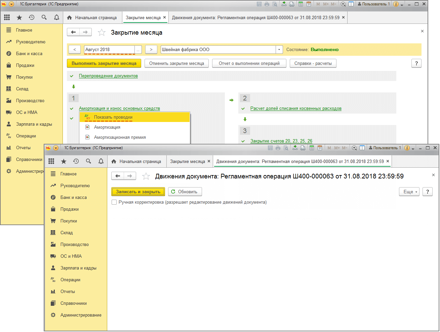The image size is (440, 332).
Task: Go to next month with > button
Action: tap(151, 50)
